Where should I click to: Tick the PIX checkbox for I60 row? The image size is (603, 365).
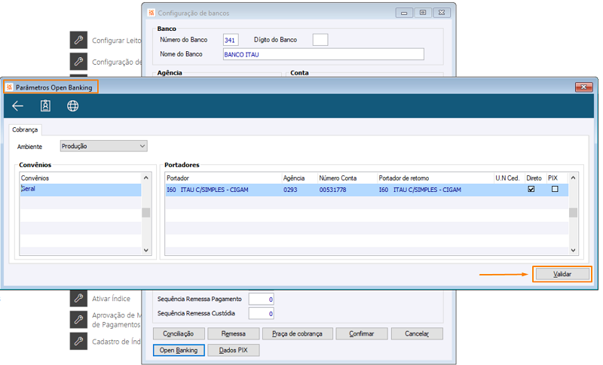555,189
